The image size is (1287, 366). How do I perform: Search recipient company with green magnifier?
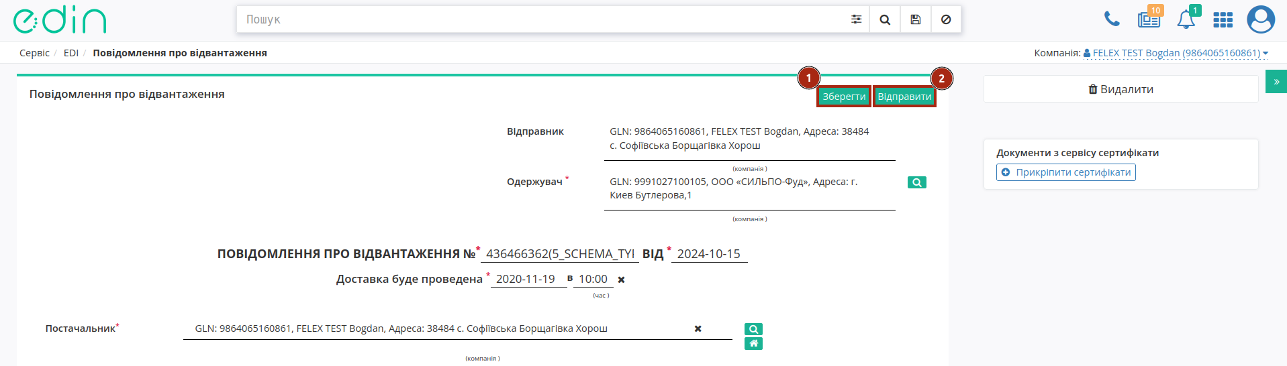916,182
